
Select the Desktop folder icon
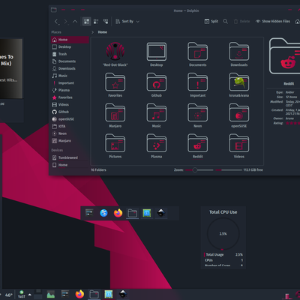[157, 51]
